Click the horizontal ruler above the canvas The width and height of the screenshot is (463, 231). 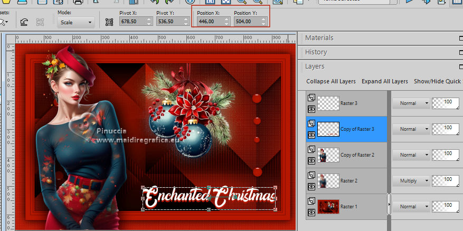[x=155, y=39]
